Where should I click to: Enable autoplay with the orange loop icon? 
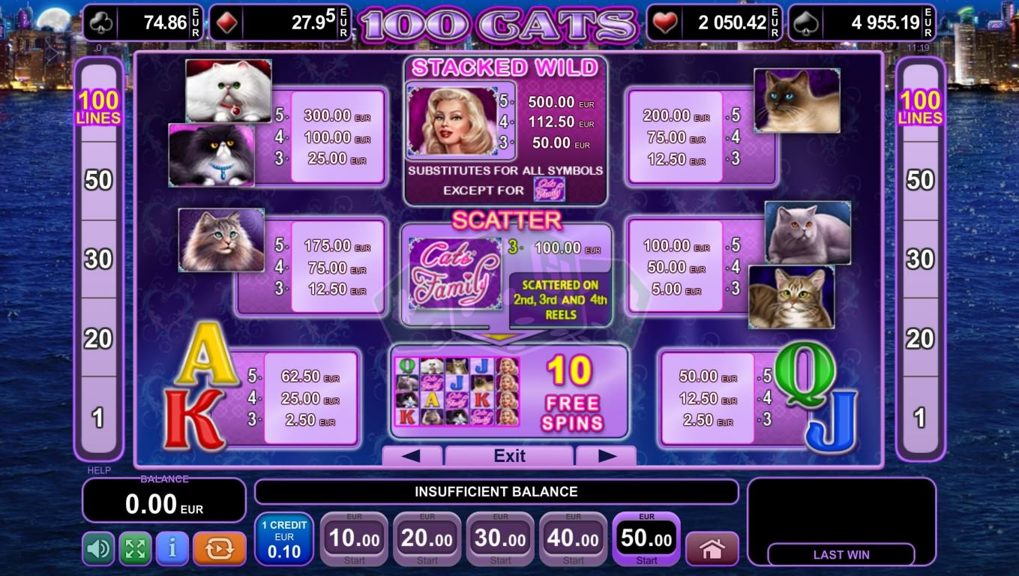[x=220, y=549]
